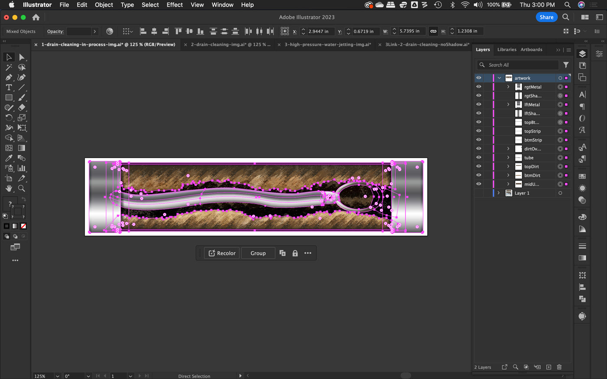The width and height of the screenshot is (607, 379).
Task: Open the Window menu
Action: (x=222, y=5)
